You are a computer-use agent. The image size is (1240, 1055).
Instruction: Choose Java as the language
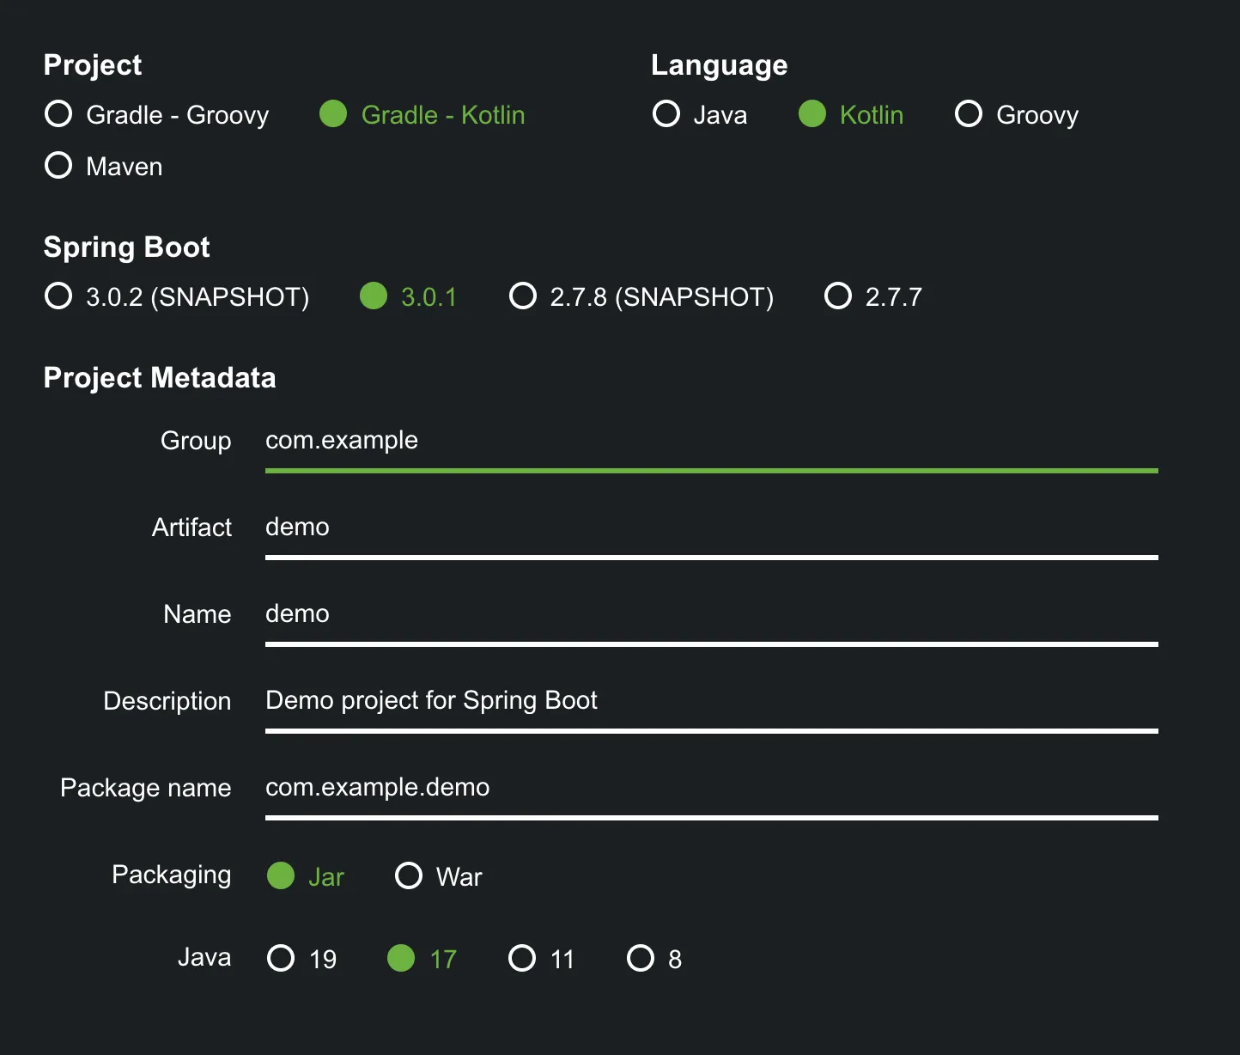(x=666, y=114)
